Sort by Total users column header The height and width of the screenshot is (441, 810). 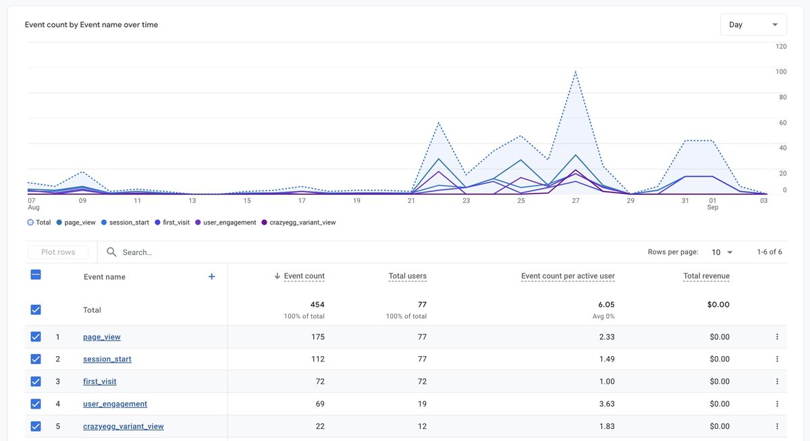[x=408, y=276]
